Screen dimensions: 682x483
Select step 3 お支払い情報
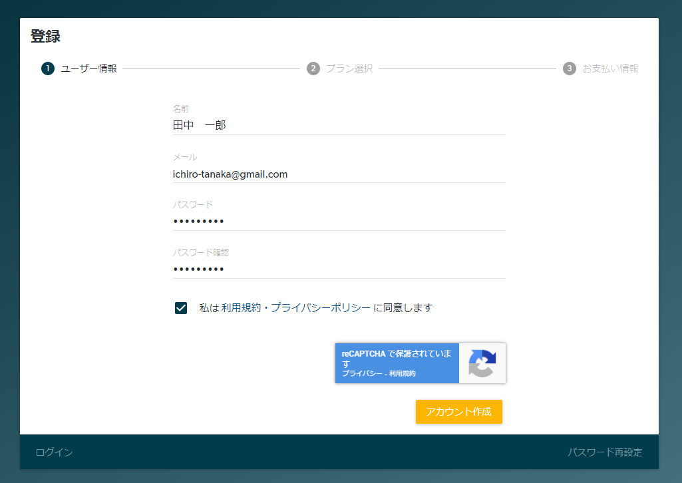tap(601, 69)
